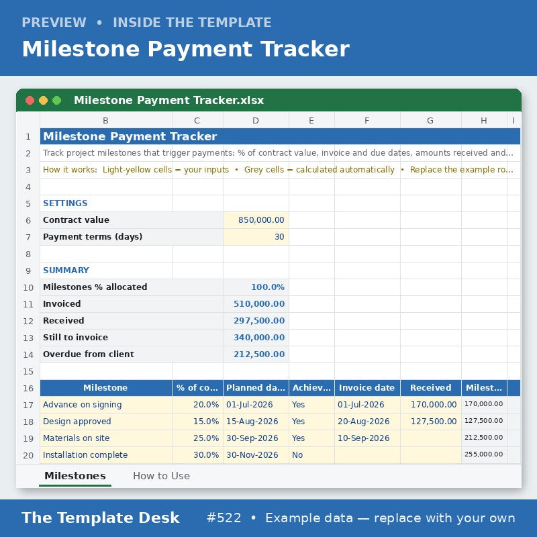Click the 'Installation complete' cell

click(106, 455)
